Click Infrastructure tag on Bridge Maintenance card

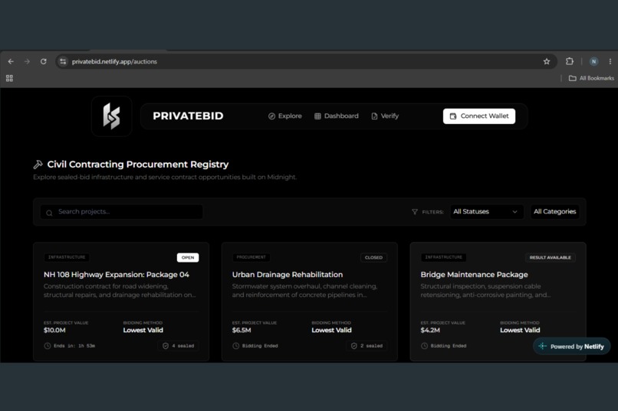443,257
